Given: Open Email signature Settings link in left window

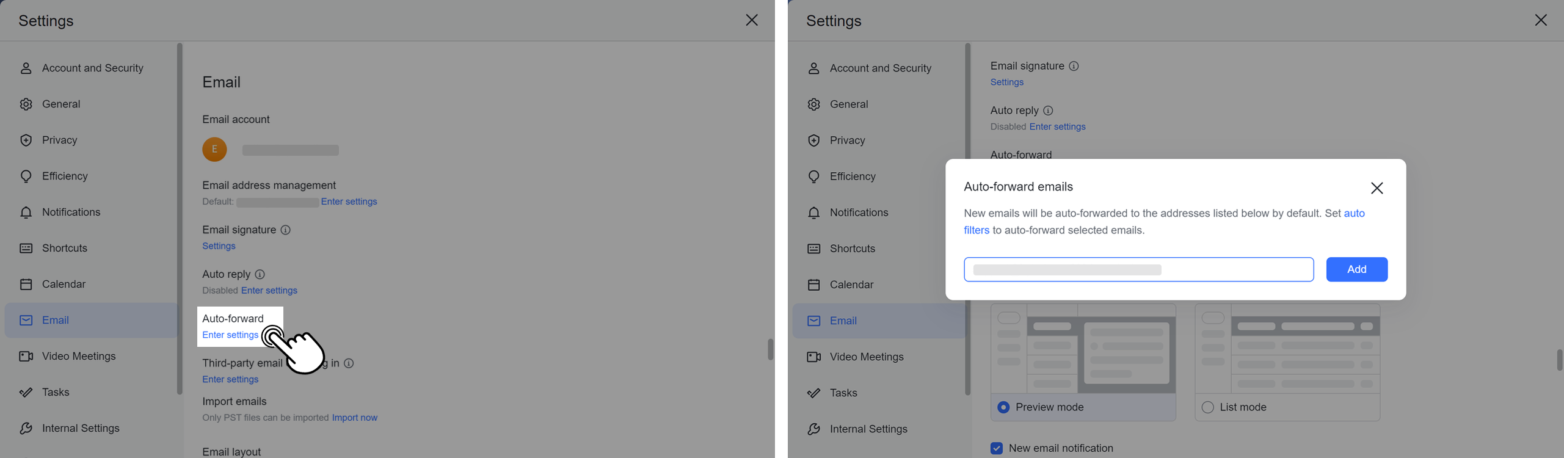Looking at the screenshot, I should [219, 246].
